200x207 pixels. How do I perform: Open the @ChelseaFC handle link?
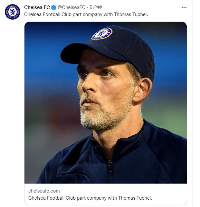(71, 7)
